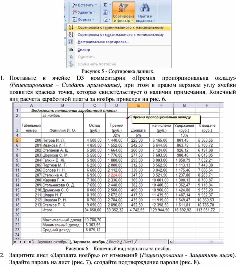Expand the Fill dropdown arrow

click(109, 12)
